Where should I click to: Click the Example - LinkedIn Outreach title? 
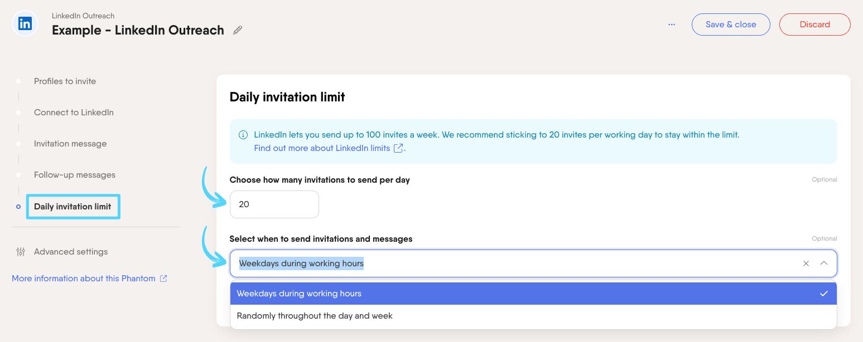(x=138, y=30)
